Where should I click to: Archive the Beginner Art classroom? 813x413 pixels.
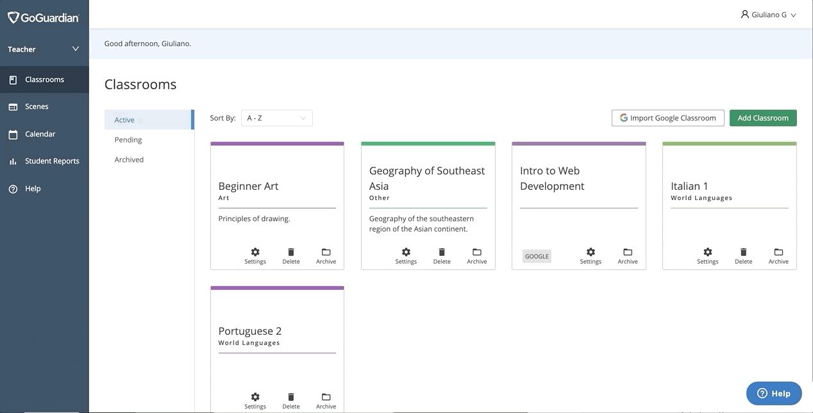[326, 255]
